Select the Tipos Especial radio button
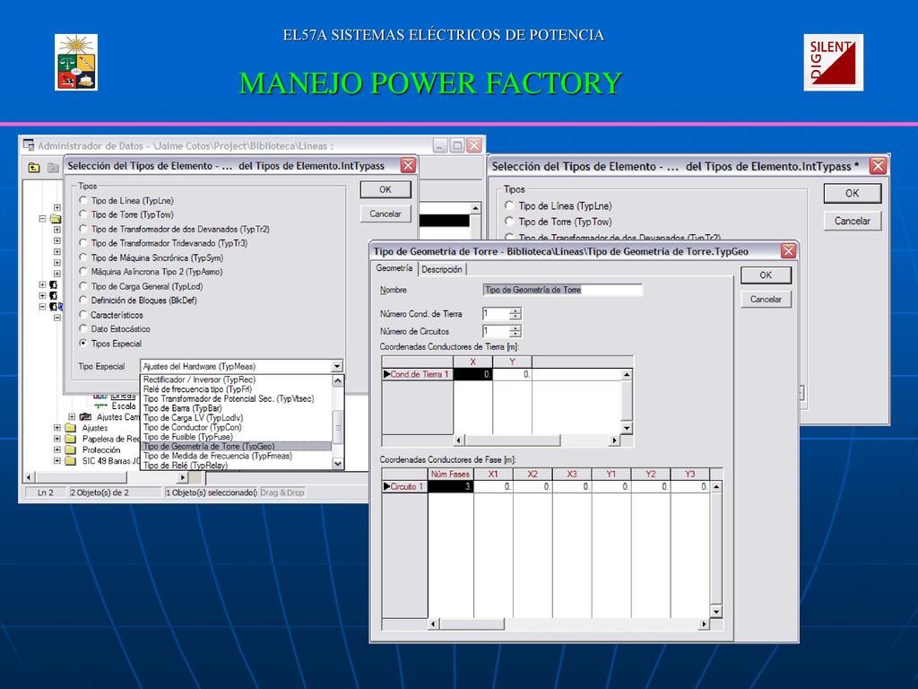Viewport: 918px width, 689px height. [x=83, y=344]
